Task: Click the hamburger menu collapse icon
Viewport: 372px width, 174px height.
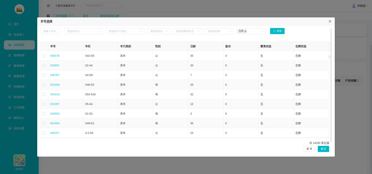Action: 48,6
